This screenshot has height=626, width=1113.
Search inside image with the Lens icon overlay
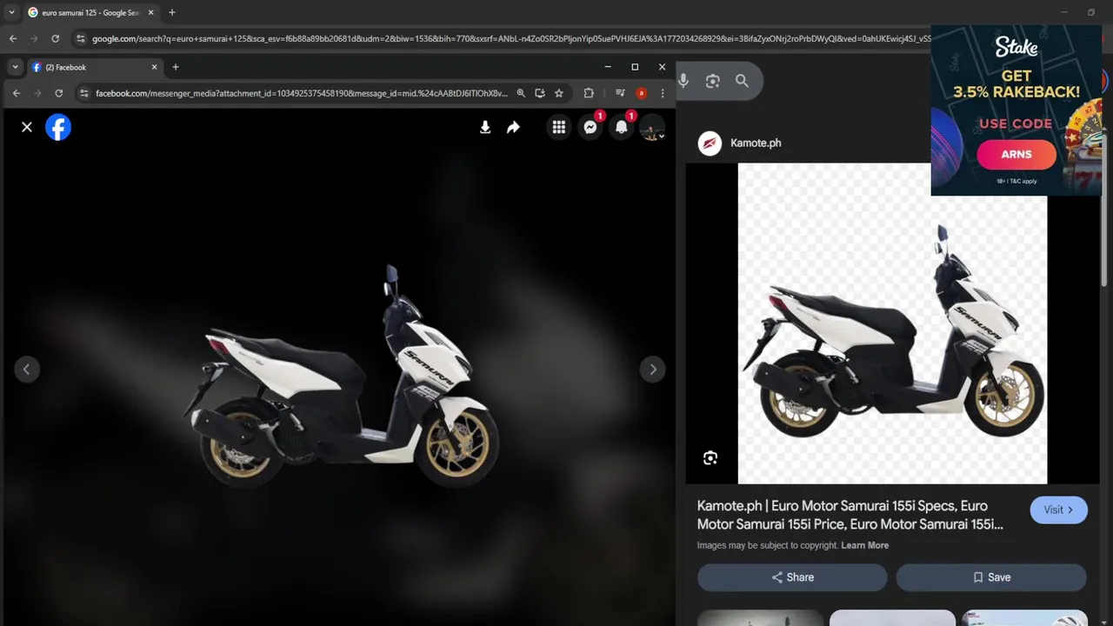[x=710, y=458]
